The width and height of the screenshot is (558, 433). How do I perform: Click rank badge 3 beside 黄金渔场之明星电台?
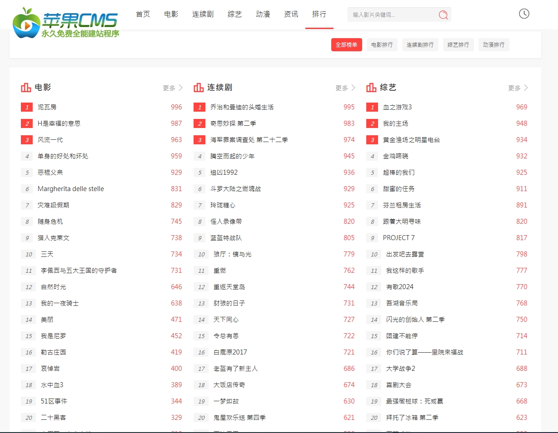372,140
